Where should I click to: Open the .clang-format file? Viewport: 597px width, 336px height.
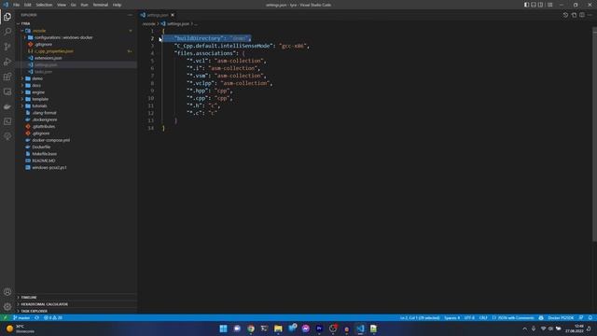coord(76,113)
